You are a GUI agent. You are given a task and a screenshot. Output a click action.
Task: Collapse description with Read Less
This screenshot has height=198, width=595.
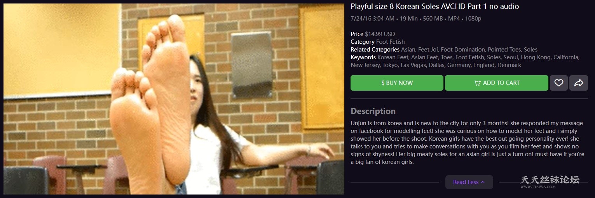469,182
